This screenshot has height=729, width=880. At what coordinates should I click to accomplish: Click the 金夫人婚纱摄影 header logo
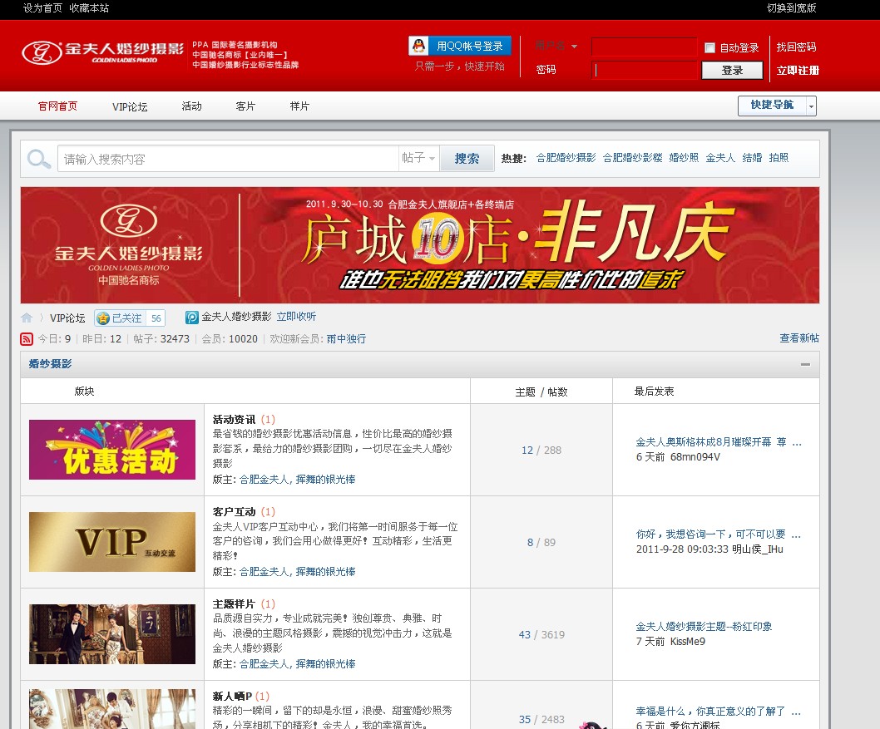click(103, 52)
